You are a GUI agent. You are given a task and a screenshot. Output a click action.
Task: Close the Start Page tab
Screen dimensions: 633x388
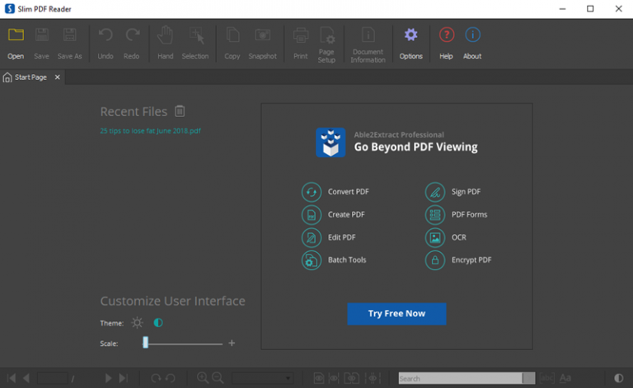[58, 77]
